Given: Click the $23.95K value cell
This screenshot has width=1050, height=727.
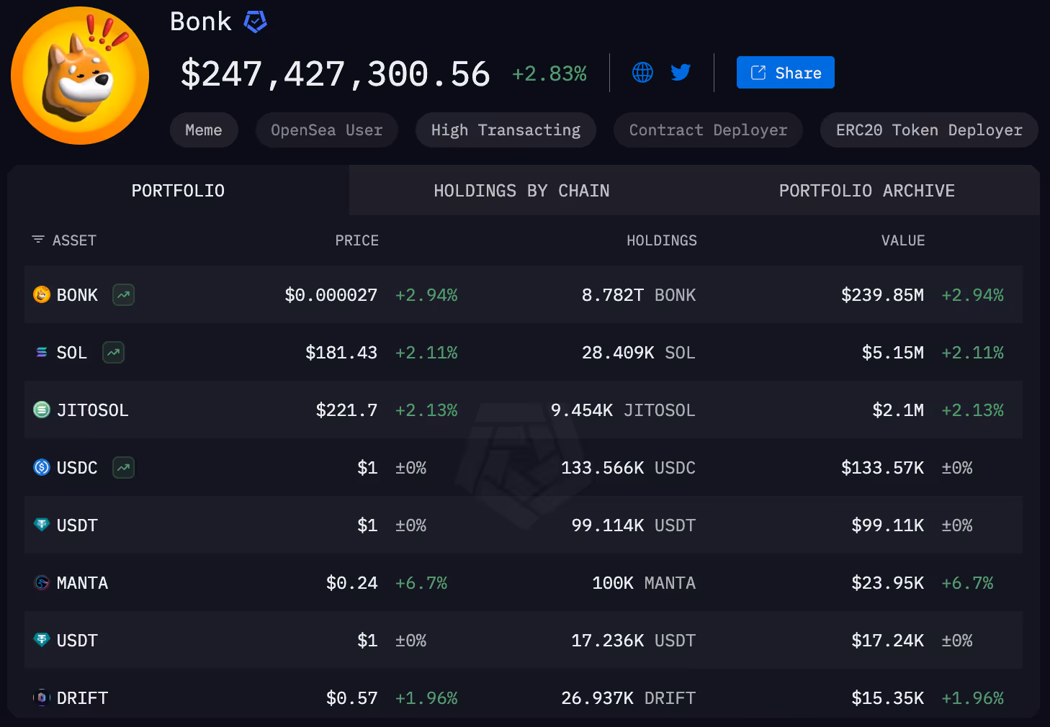Looking at the screenshot, I should point(887,583).
